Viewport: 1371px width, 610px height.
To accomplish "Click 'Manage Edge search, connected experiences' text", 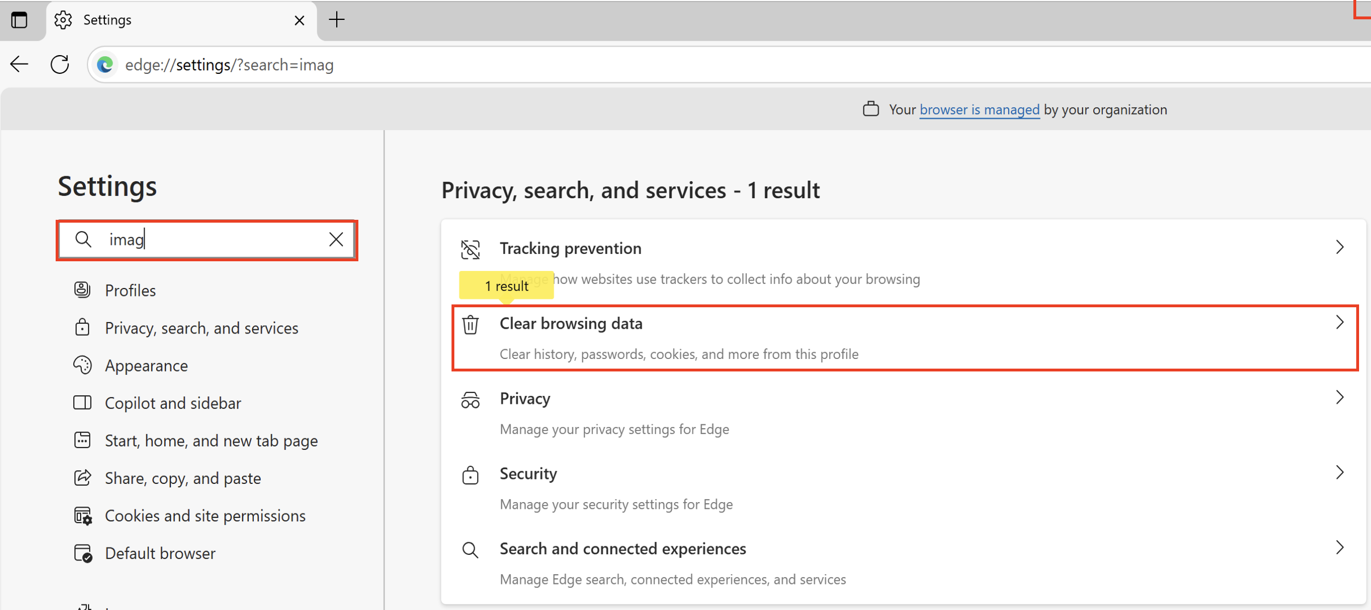I will pos(672,579).
